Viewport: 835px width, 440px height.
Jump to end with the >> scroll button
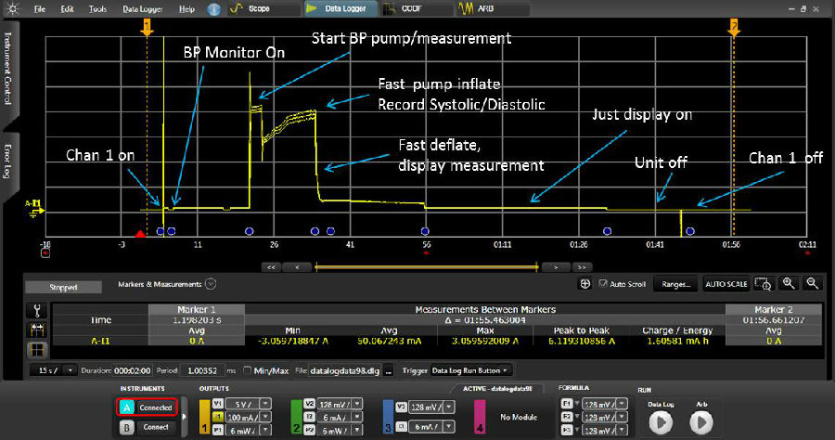pyautogui.click(x=582, y=267)
